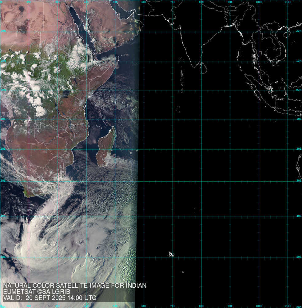The image size is (302, 308).
Task: Click the 'EUMETSAT ©SAILGRIB' credit text
Action: pyautogui.click(x=37, y=292)
